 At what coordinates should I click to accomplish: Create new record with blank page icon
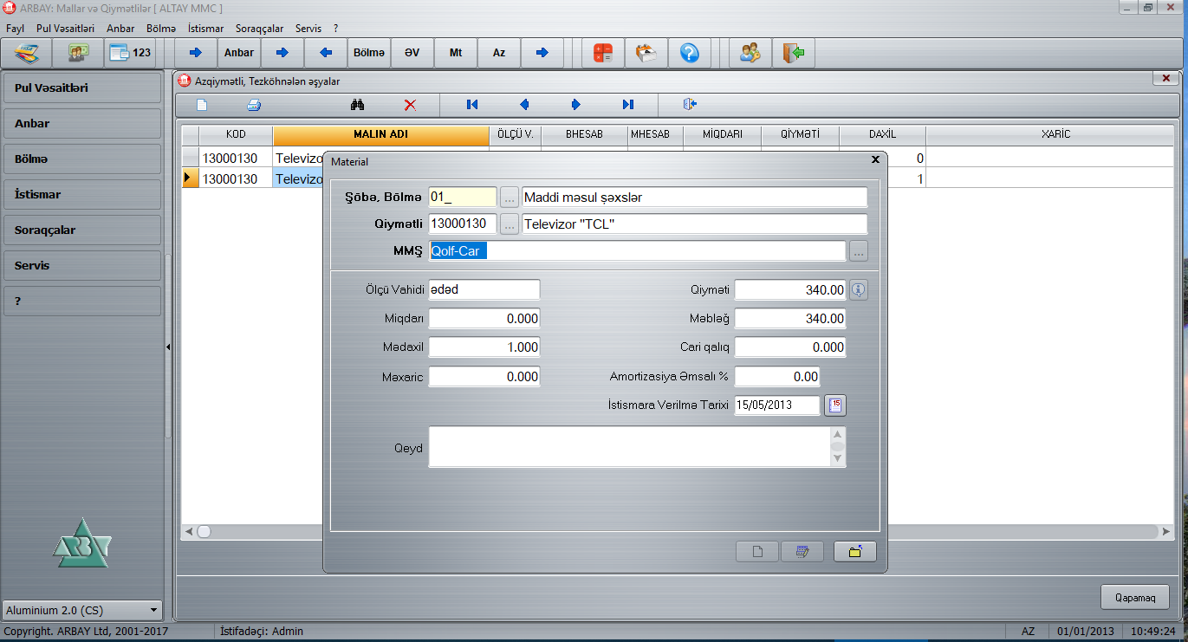click(201, 105)
